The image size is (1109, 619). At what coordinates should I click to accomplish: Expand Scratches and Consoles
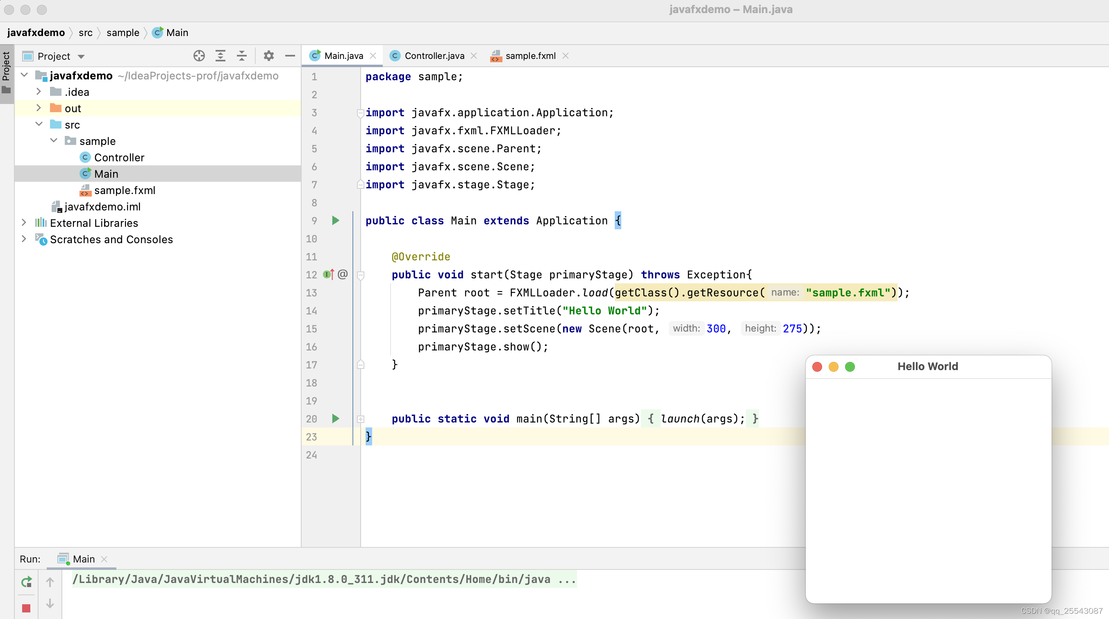[x=24, y=239]
